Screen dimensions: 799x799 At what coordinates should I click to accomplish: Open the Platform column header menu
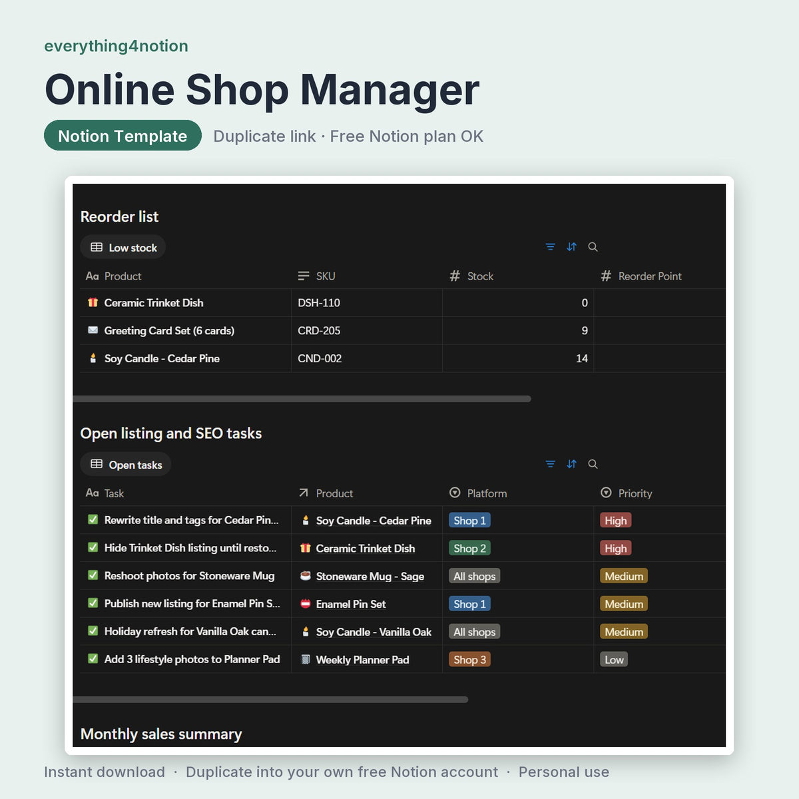(x=478, y=493)
